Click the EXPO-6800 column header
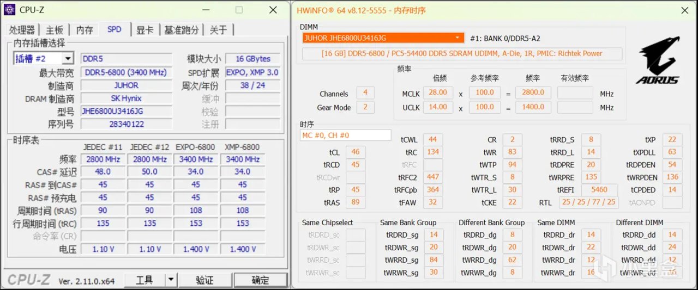The width and height of the screenshot is (698, 290). point(196,147)
